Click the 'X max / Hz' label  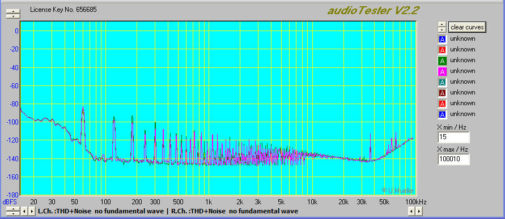click(x=452, y=149)
